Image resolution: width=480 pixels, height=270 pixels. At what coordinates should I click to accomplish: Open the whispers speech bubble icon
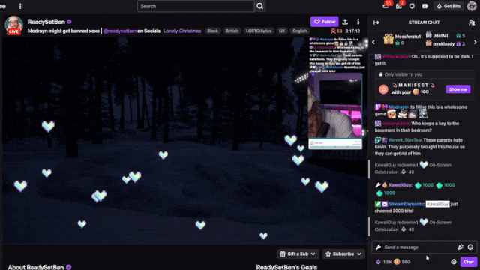pyautogui.click(x=412, y=6)
